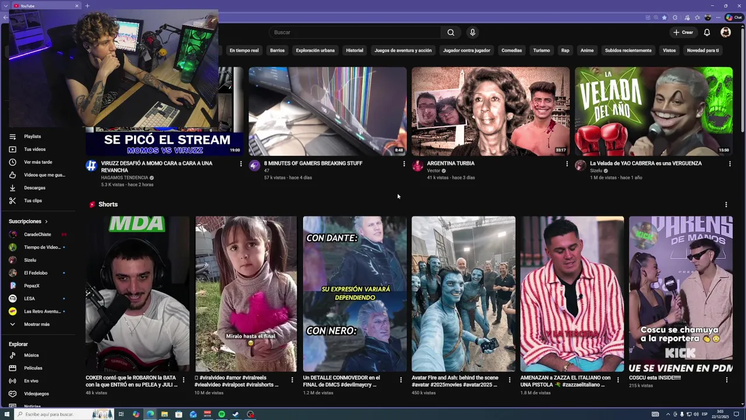The height and width of the screenshot is (420, 746).
Task: Select Juegos de aventura y acción chip
Action: [x=403, y=51]
